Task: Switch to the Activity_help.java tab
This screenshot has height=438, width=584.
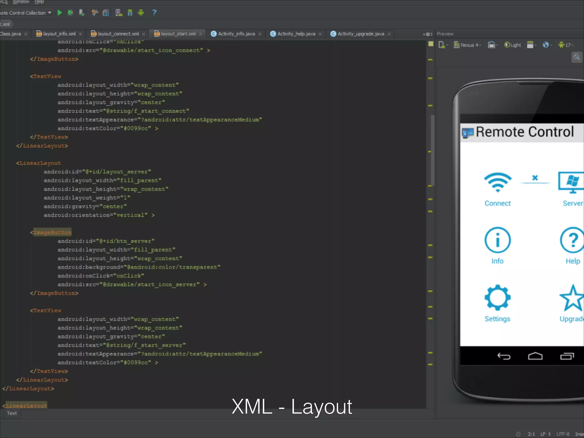Action: click(x=296, y=34)
